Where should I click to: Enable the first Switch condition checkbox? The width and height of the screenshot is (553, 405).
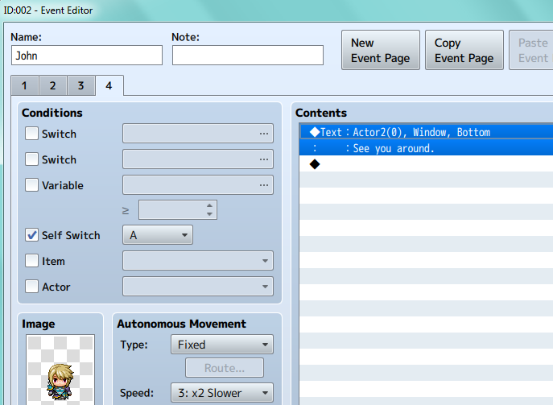(31, 134)
